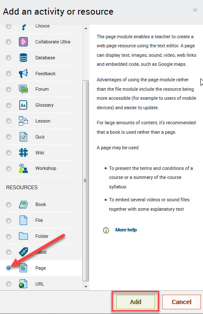Screen dimensions: 203x314
Task: Select the Lesson radio button
Action: pos(9,121)
